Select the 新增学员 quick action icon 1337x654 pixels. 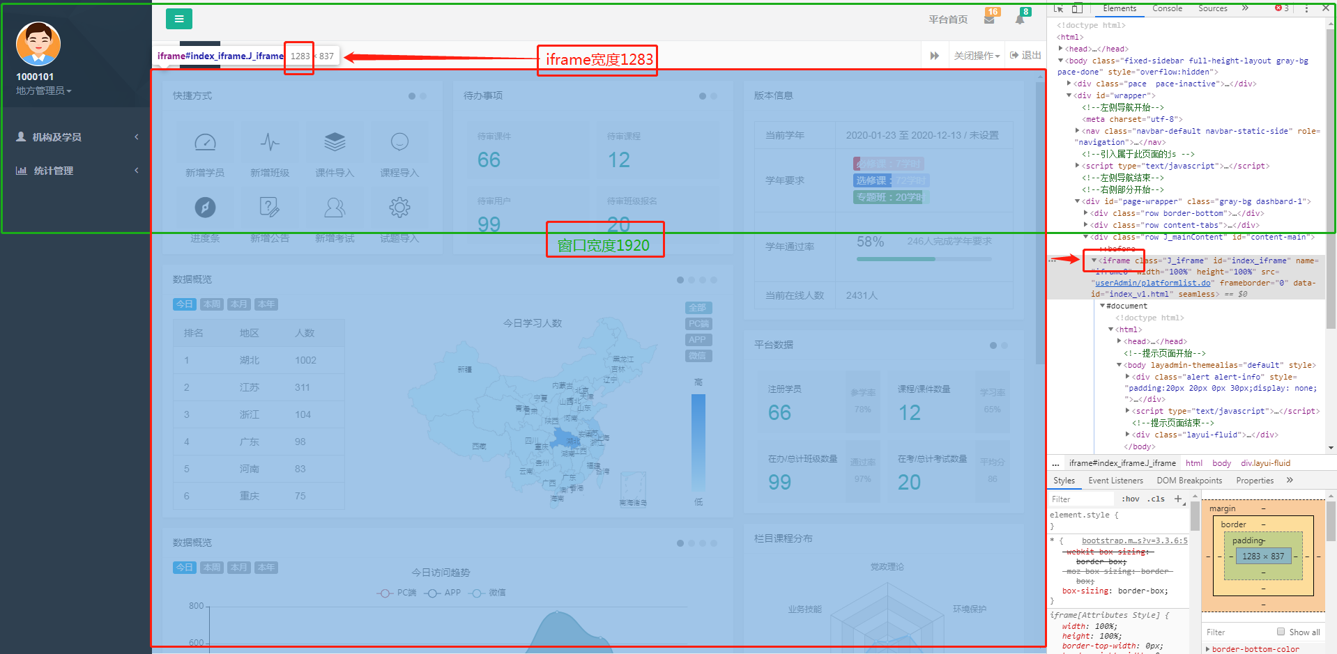[206, 143]
